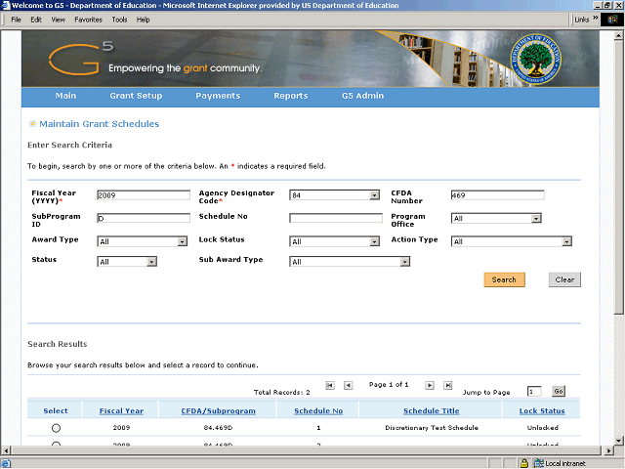Go to last results page
Image resolution: width=625 pixels, height=469 pixels.
(x=448, y=385)
